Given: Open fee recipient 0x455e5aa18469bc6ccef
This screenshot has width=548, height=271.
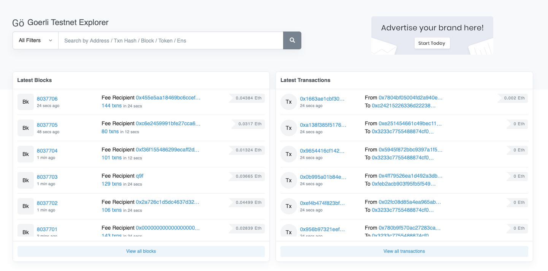Looking at the screenshot, I should (x=168, y=98).
